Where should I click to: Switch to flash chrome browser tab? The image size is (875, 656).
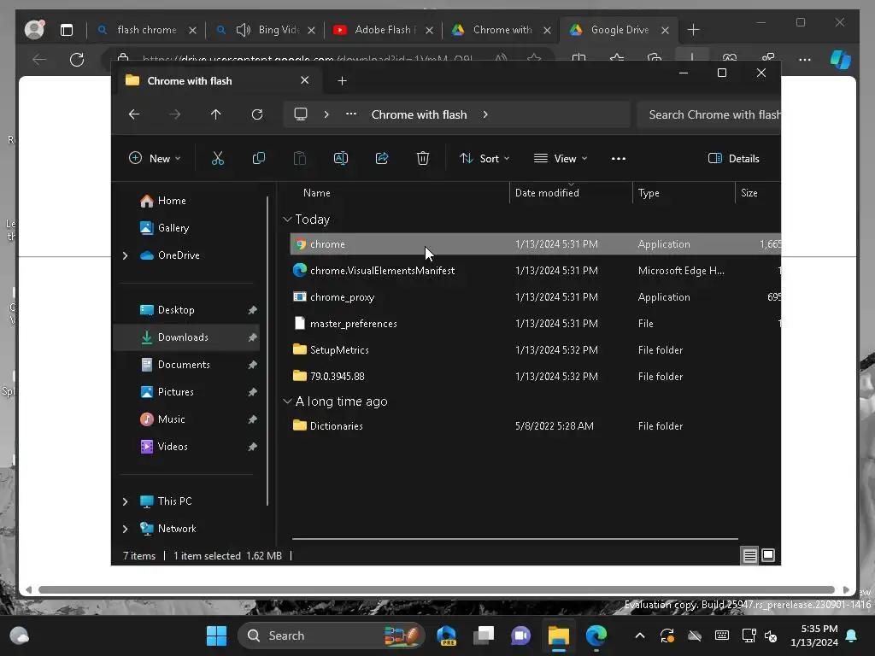146,30
